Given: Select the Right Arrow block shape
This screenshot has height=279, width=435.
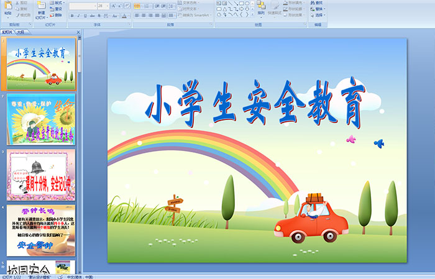Looking at the screenshot, I should (x=241, y=9).
